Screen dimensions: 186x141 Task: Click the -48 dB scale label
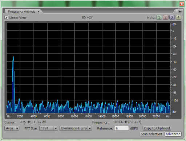[x=174, y=62]
